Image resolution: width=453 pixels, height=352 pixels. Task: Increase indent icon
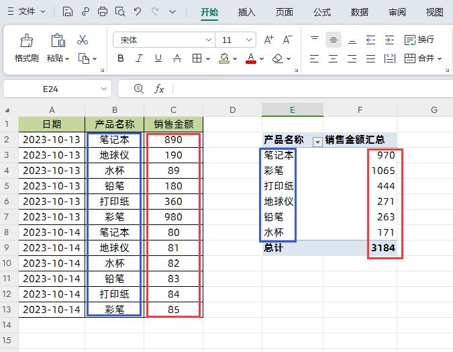(389, 40)
